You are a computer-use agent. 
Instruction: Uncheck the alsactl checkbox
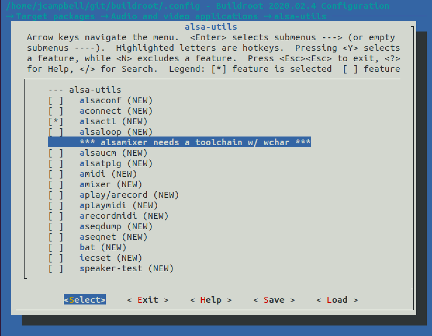pyautogui.click(x=56, y=122)
